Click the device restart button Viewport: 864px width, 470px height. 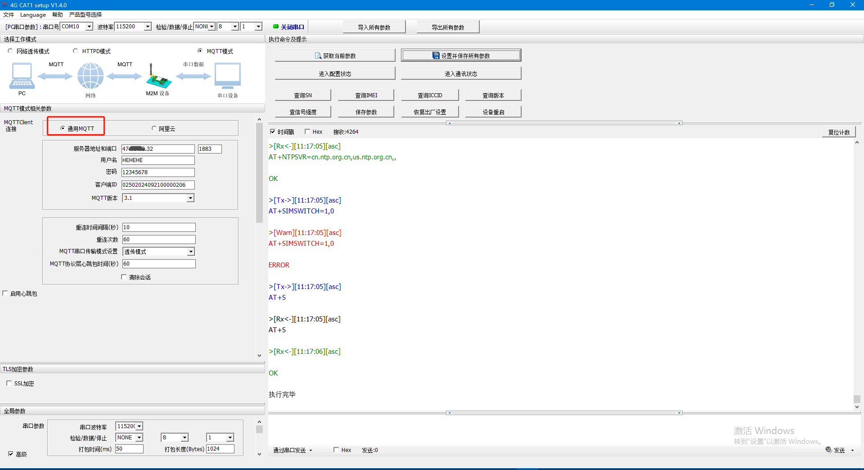(493, 112)
